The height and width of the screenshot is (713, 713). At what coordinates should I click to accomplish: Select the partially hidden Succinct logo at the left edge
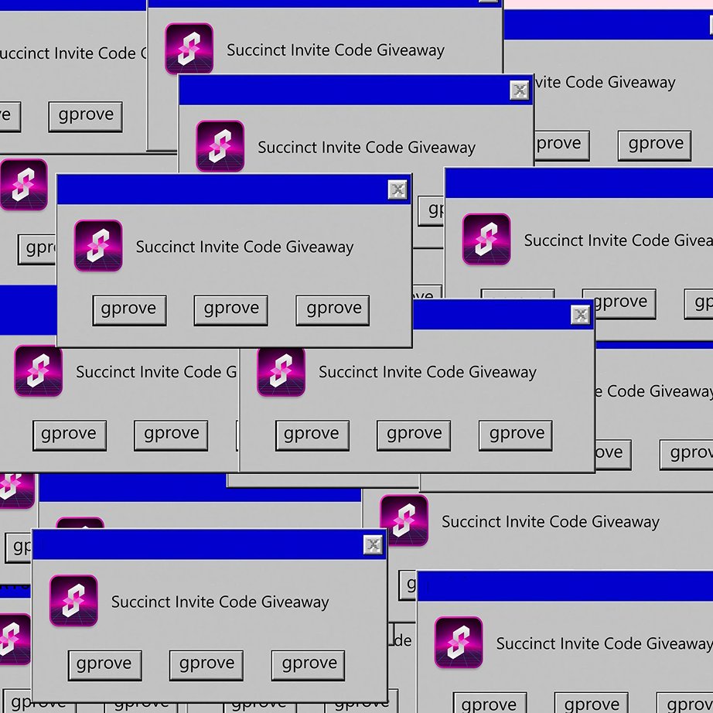point(23,186)
